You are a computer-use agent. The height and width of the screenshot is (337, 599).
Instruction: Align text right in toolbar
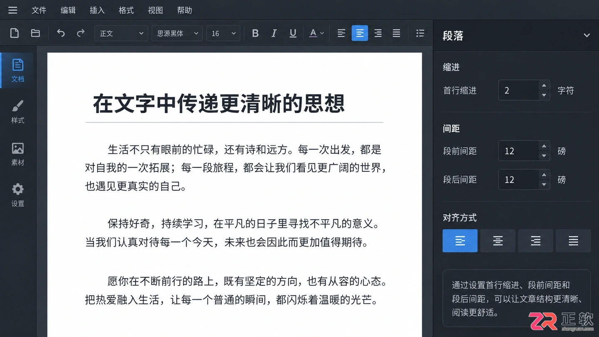[378, 33]
